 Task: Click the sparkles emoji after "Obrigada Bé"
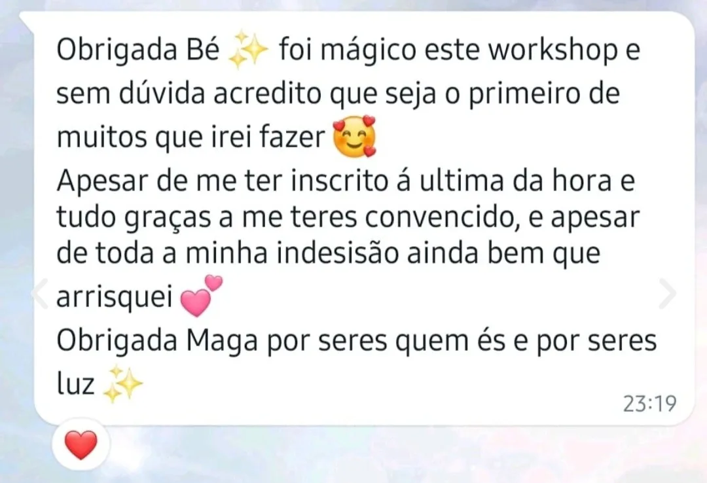click(x=248, y=50)
